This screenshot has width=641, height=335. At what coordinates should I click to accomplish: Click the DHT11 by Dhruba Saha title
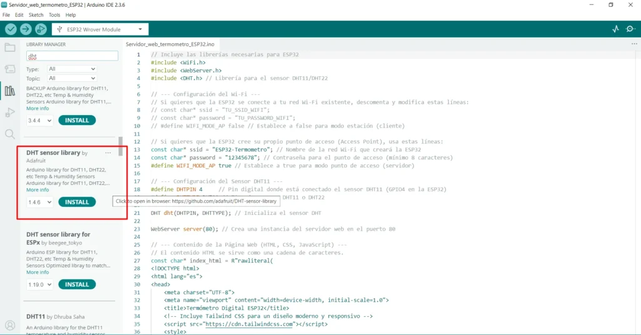click(55, 317)
